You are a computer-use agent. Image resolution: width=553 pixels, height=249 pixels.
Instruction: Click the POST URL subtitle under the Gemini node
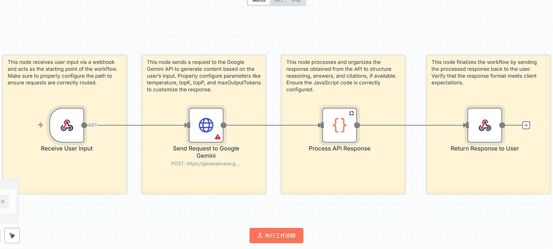pos(205,164)
